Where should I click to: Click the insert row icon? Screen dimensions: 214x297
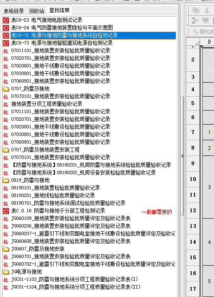(195, 20)
